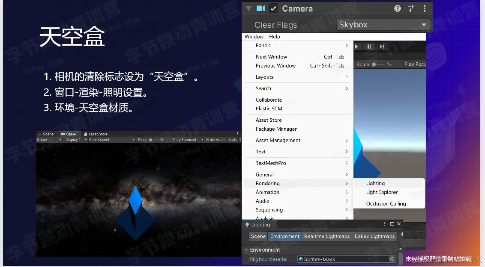Select Lighting from the Rendering submenu

point(376,183)
